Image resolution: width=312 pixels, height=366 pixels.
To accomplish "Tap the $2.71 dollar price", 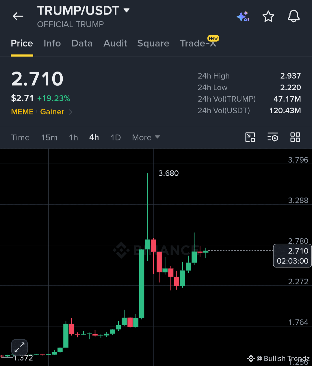I will [22, 98].
